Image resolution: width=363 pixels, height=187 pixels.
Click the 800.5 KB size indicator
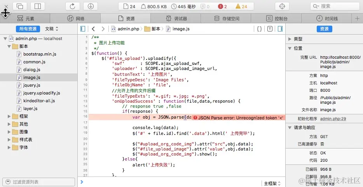pos(154,7)
